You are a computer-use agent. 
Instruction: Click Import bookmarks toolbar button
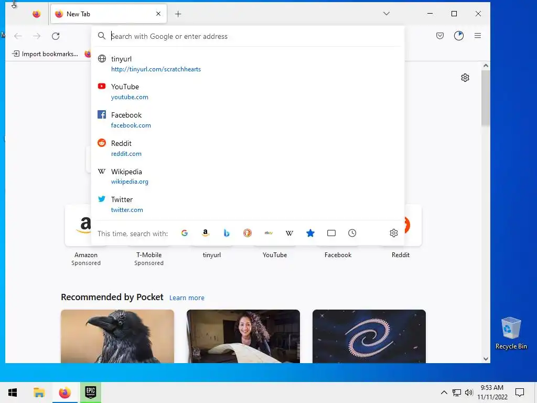click(x=45, y=54)
